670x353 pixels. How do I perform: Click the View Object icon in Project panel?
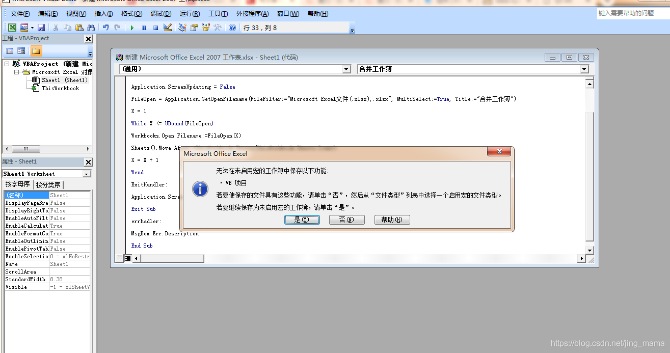pyautogui.click(x=21, y=51)
